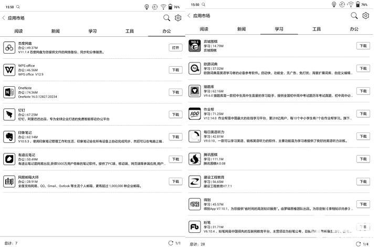Select the 每日英语听力 app icon
378x247 pixels.
tap(195, 136)
